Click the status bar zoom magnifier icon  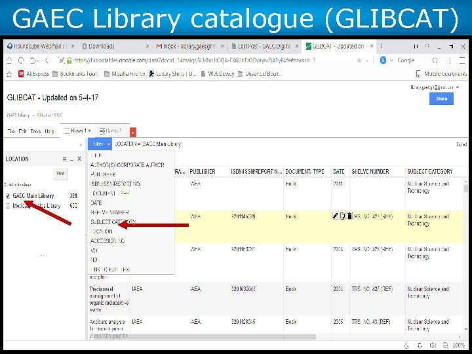(446, 345)
